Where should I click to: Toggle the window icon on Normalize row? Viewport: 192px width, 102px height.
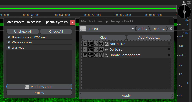point(85,44)
